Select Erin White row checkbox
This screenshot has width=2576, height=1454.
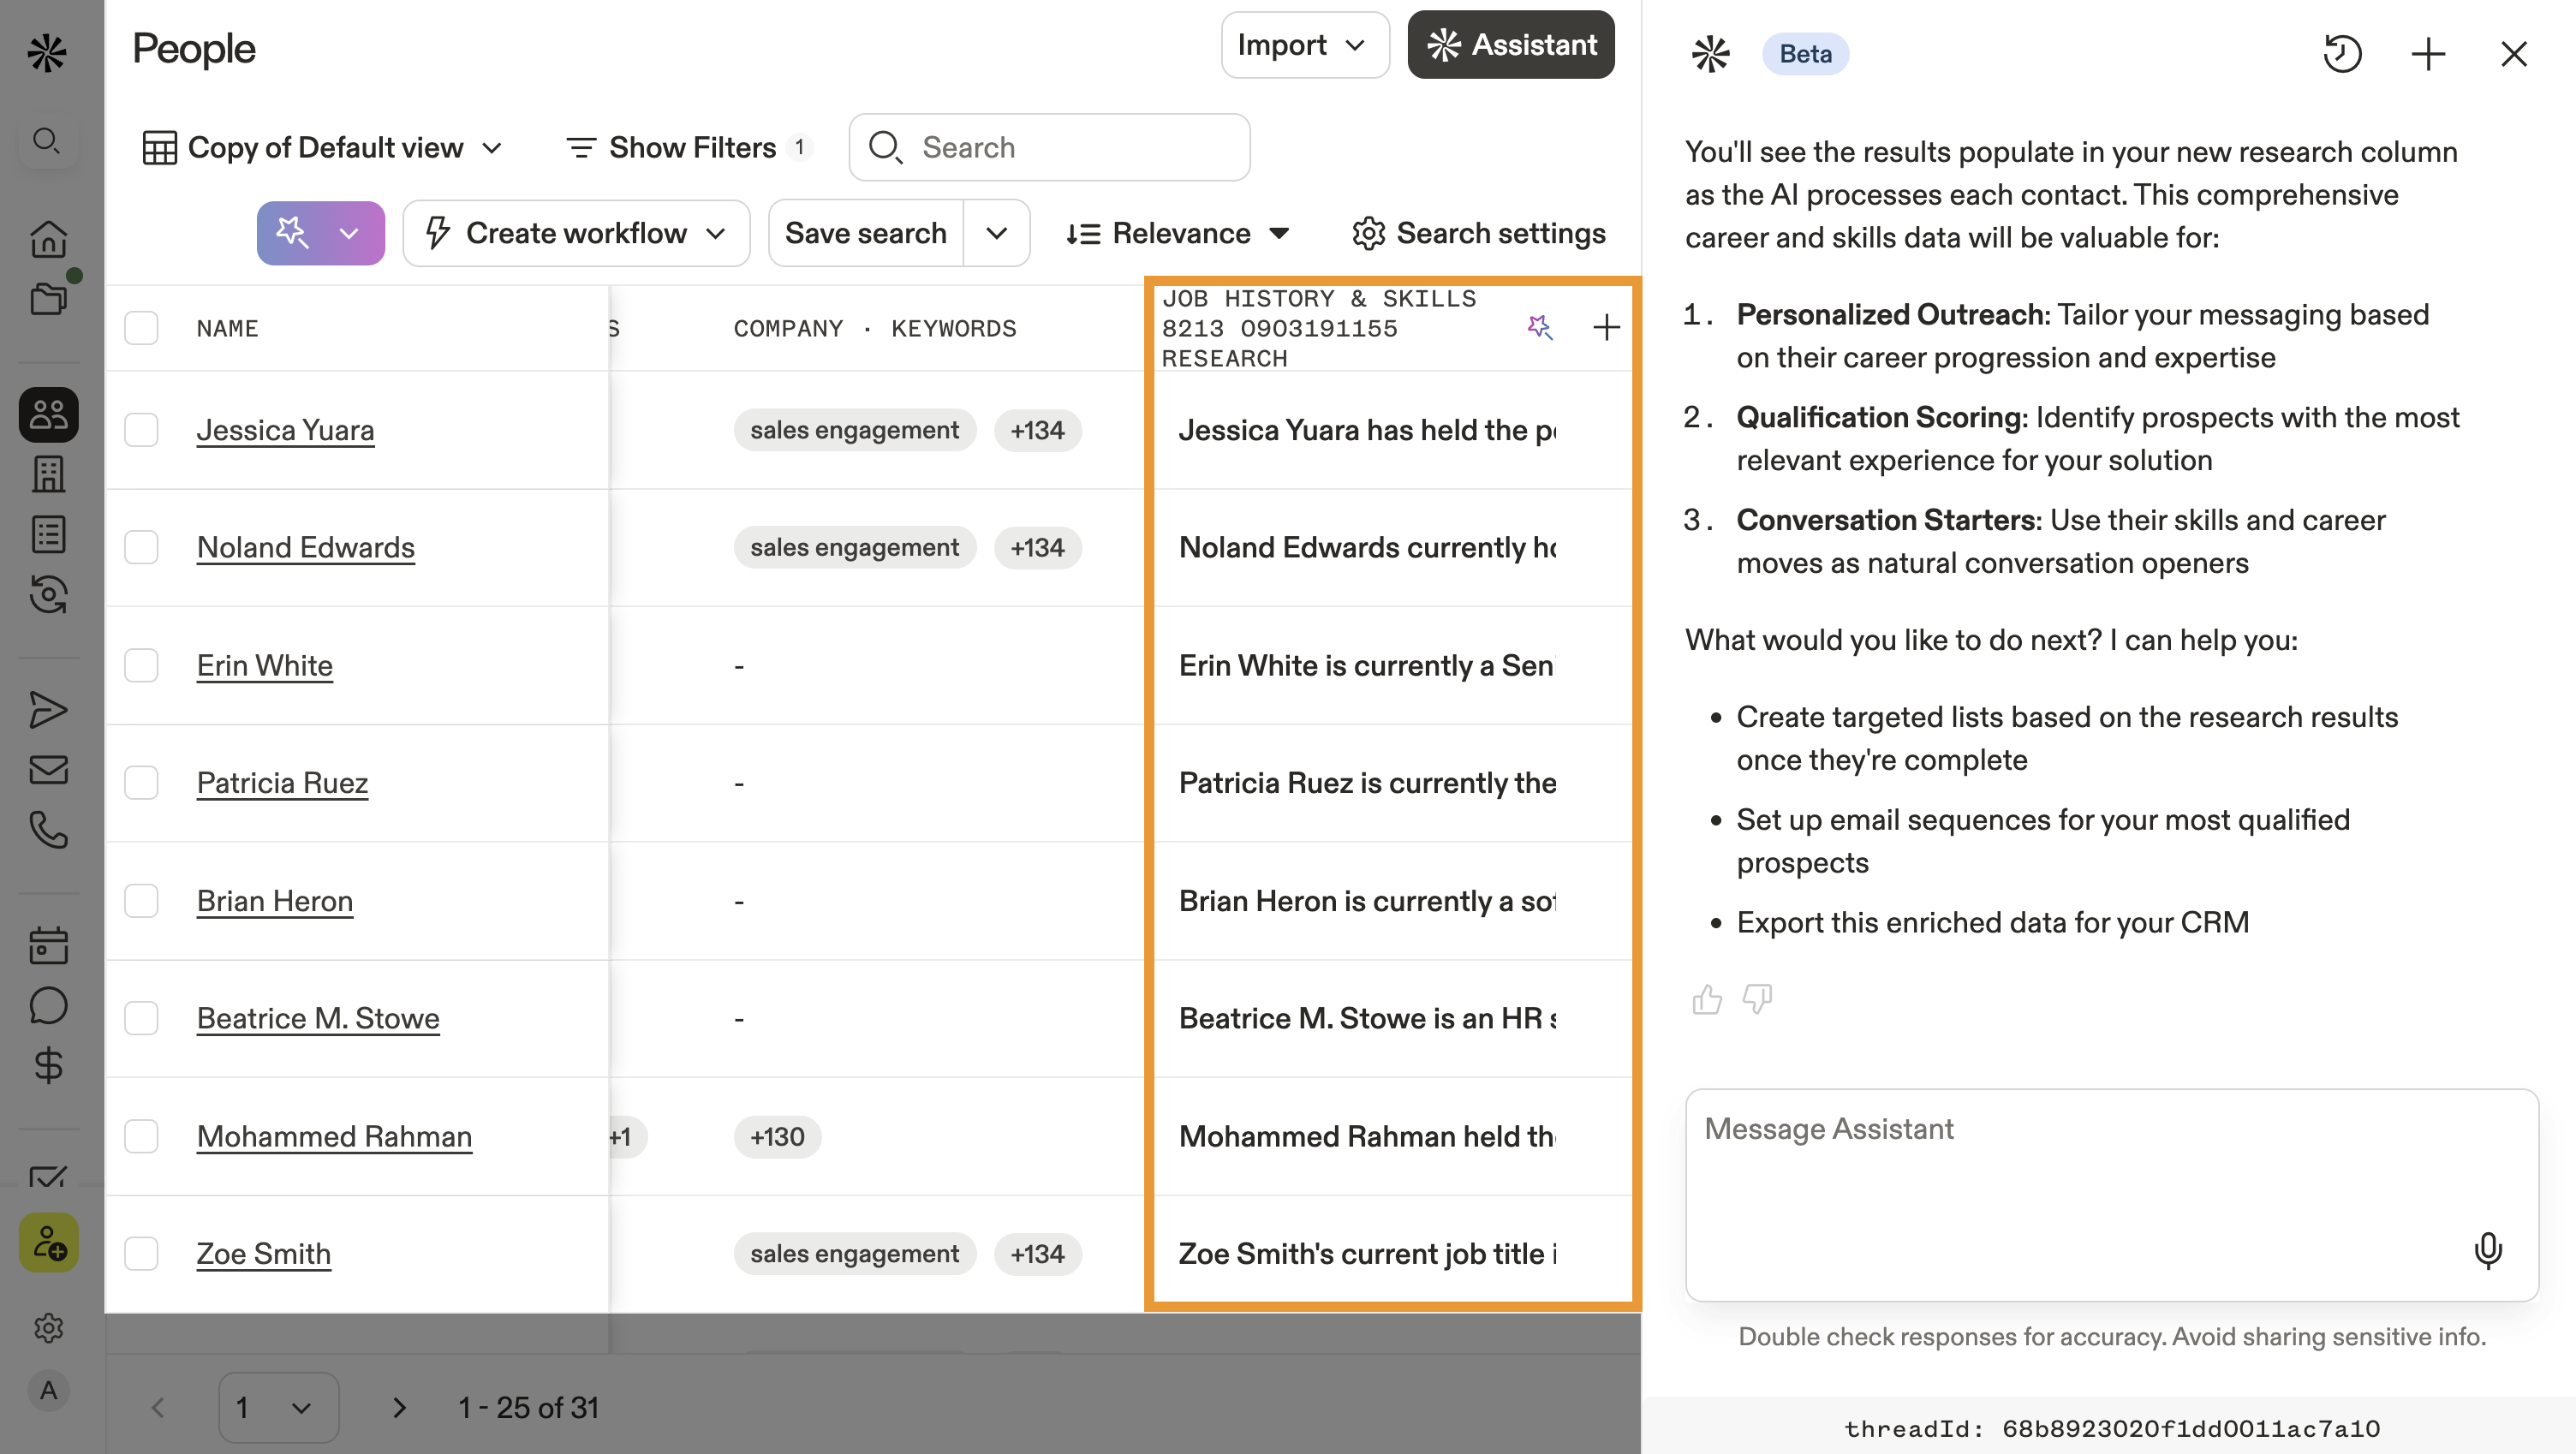tap(141, 665)
